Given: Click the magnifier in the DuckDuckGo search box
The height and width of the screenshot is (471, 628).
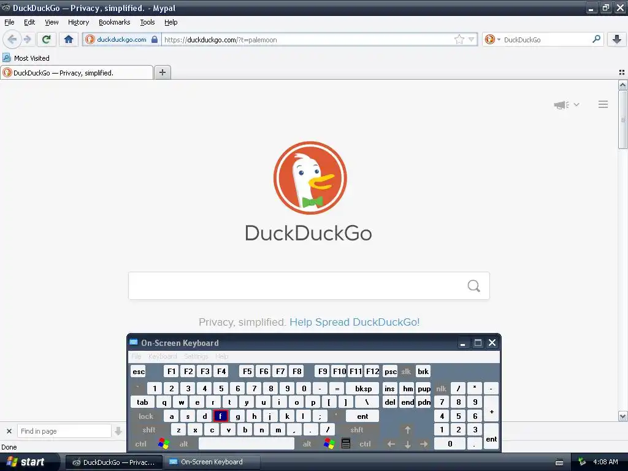Looking at the screenshot, I should [x=473, y=286].
